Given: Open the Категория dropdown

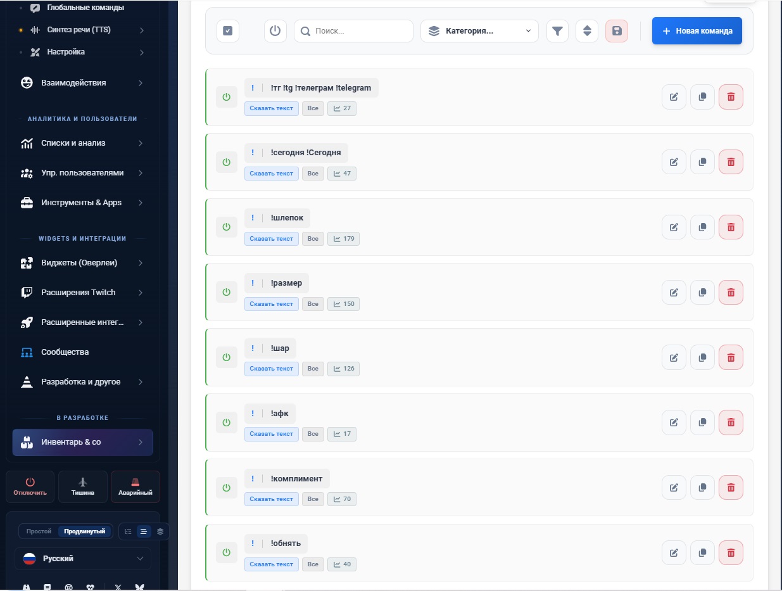Looking at the screenshot, I should click(479, 31).
